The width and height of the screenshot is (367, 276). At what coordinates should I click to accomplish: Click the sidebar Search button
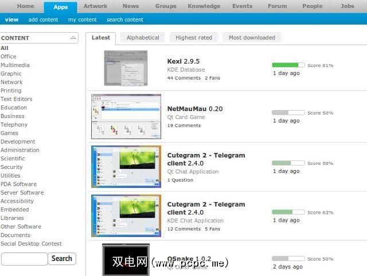[x=62, y=259]
